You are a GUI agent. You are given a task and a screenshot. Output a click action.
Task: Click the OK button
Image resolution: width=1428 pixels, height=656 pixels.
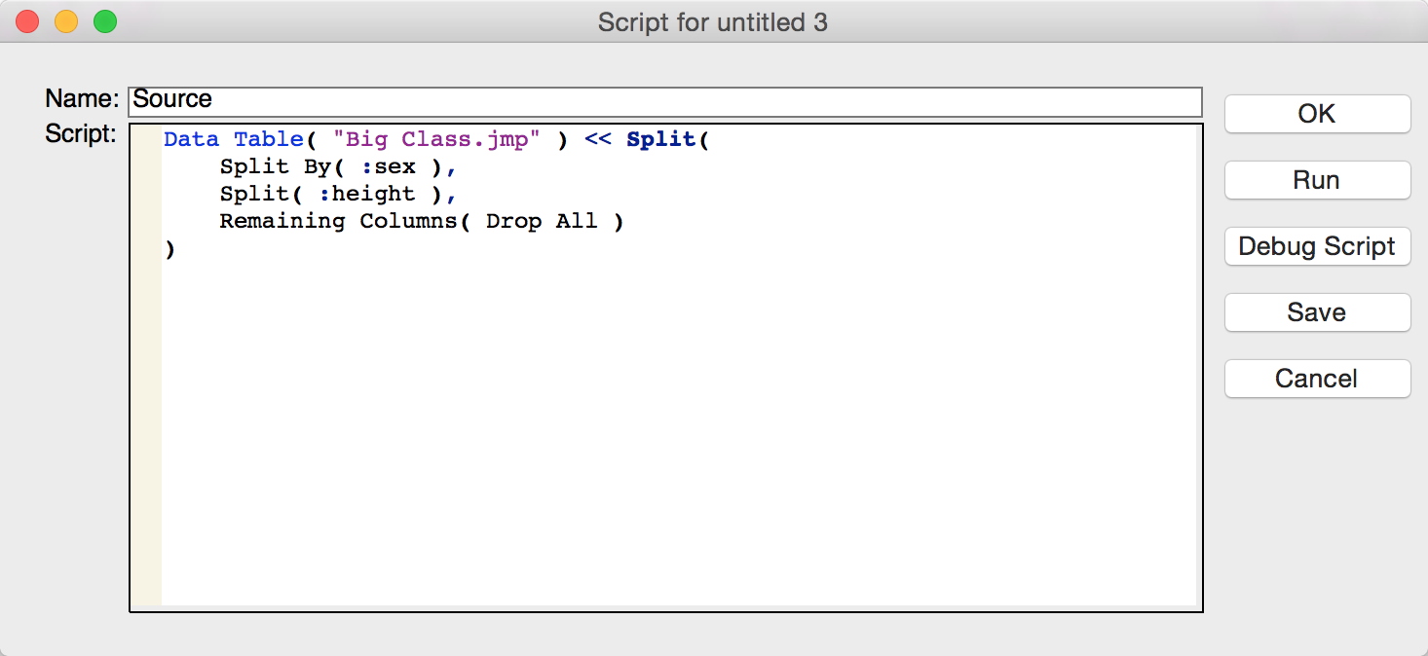click(1316, 114)
